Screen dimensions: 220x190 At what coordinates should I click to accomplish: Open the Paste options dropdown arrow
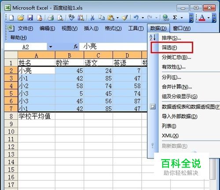(117, 18)
